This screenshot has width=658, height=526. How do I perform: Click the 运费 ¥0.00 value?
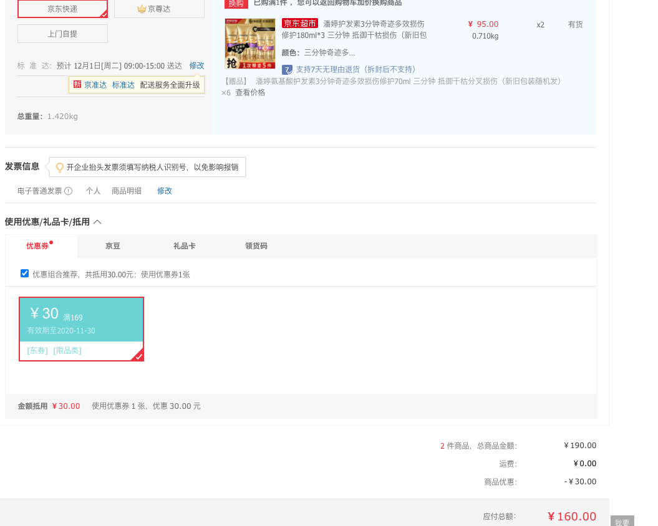(584, 464)
